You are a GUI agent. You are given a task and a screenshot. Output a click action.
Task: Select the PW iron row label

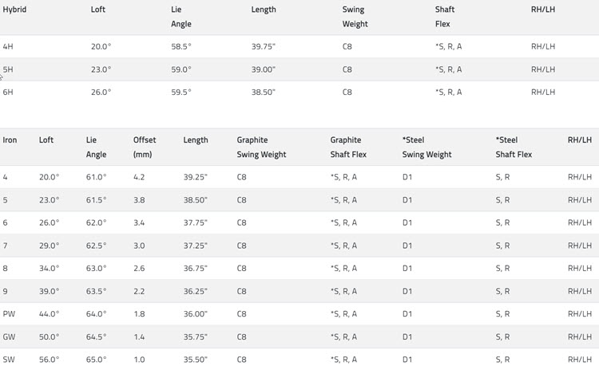[x=9, y=314]
